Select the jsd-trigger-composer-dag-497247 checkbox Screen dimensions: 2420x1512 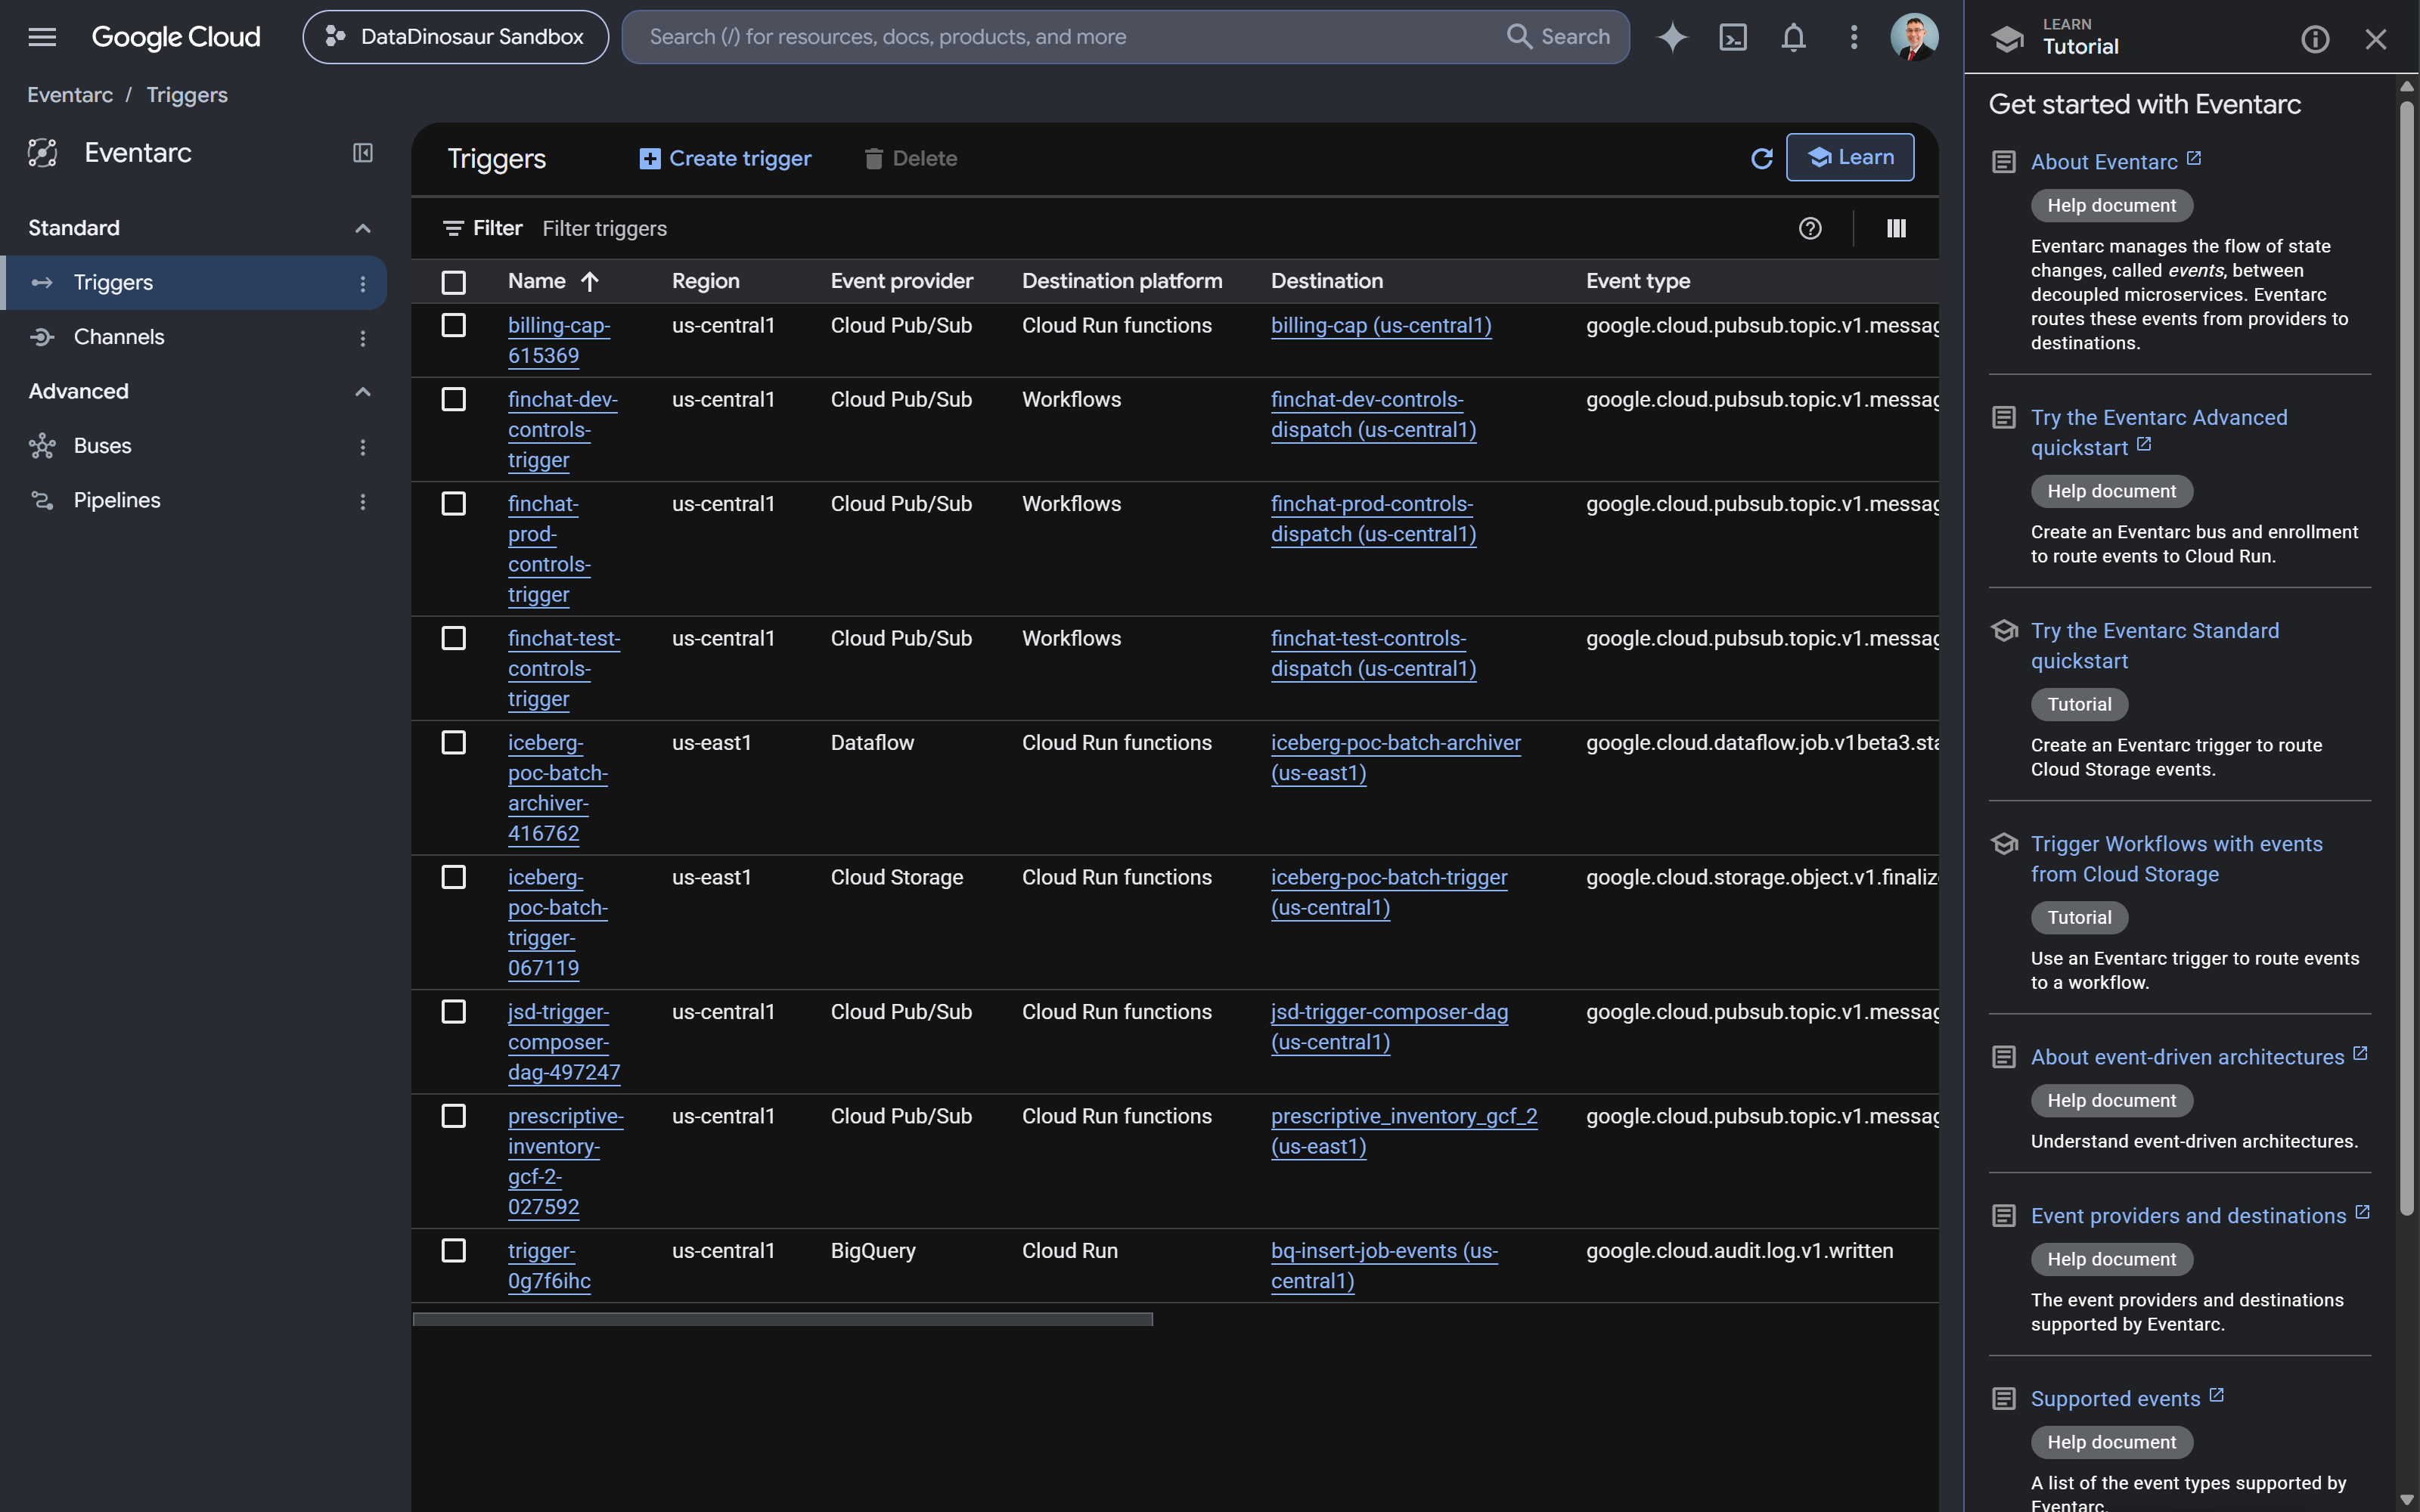pyautogui.click(x=454, y=1011)
